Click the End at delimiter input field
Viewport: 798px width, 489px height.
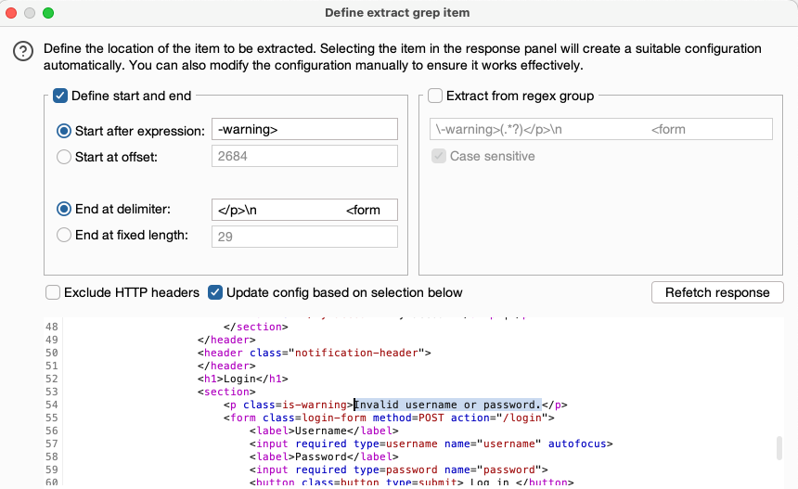(x=304, y=210)
